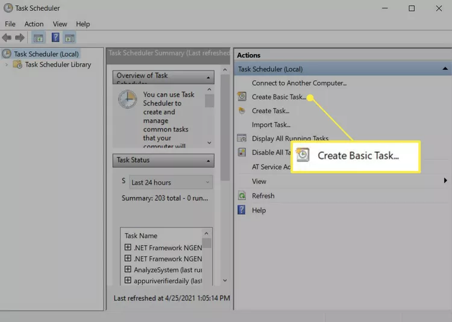The image size is (452, 322).
Task: Click the Create Task icon
Action: pyautogui.click(x=242, y=111)
